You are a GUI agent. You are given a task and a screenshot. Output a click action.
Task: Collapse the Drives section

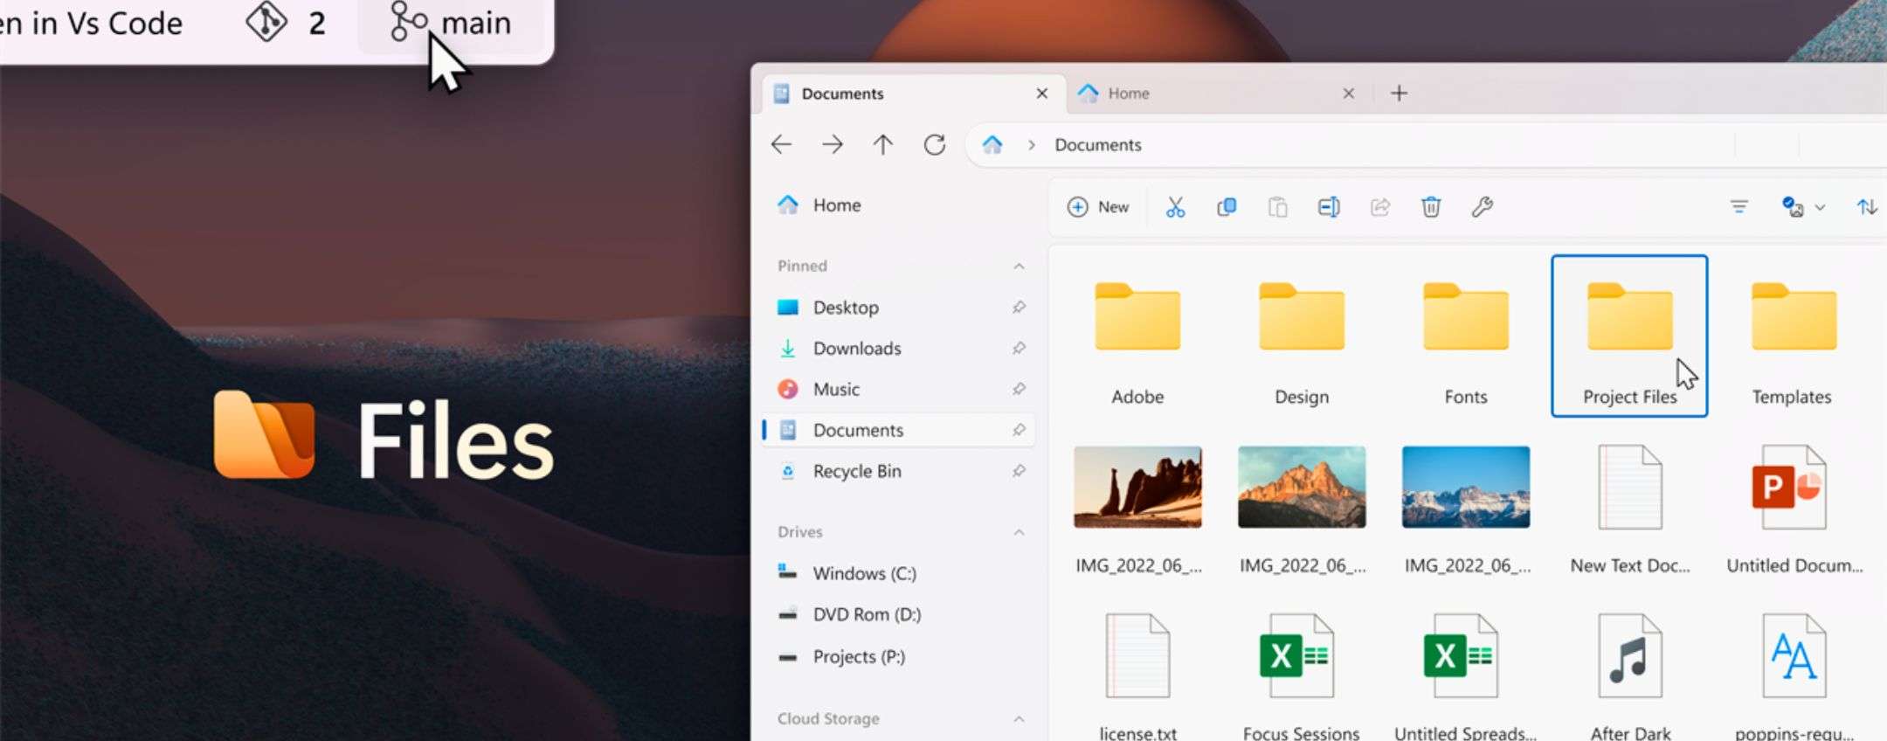(x=1019, y=532)
